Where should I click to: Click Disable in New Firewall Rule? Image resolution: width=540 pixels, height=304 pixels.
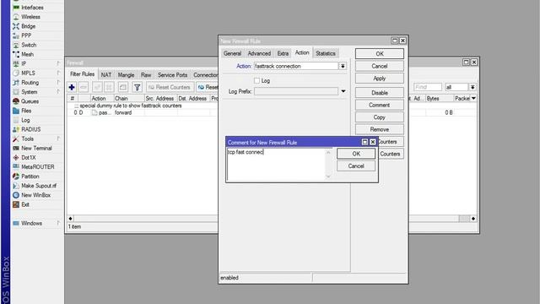[x=379, y=93]
